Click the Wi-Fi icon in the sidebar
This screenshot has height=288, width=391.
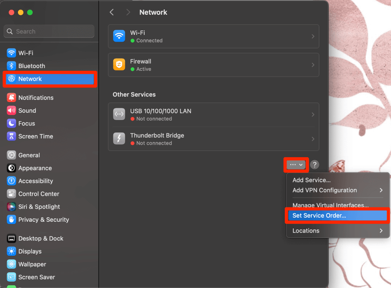pos(12,53)
